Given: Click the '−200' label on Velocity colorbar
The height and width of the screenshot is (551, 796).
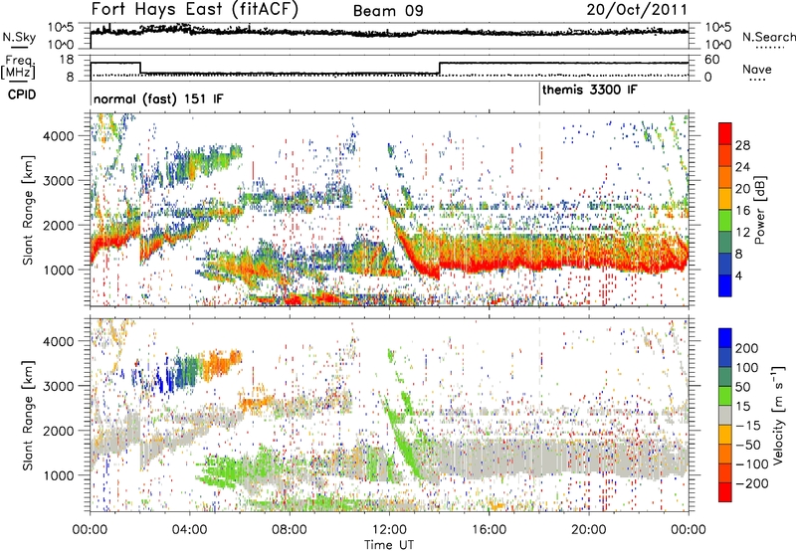Looking at the screenshot, I should [752, 483].
